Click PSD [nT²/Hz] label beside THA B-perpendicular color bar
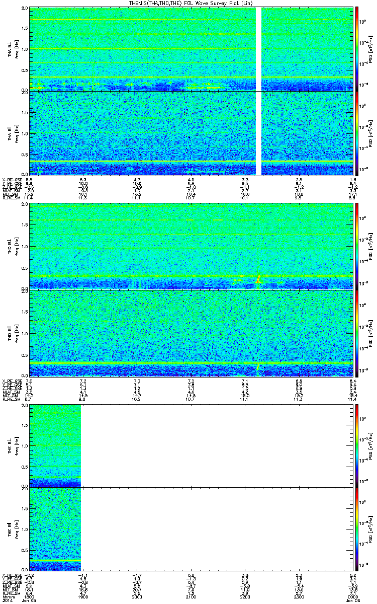The image size is (377, 604). (370, 49)
